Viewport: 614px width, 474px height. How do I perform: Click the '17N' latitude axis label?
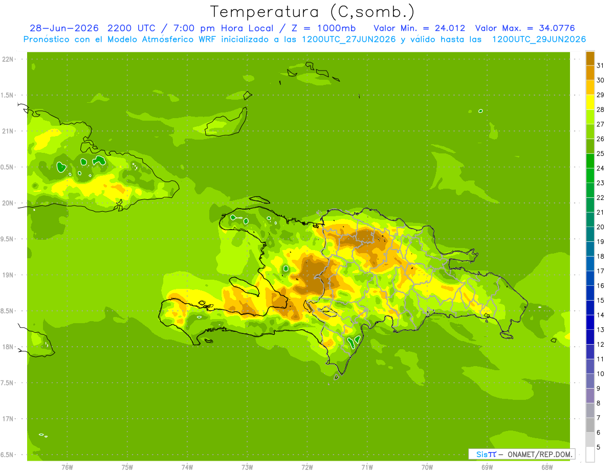[8, 419]
